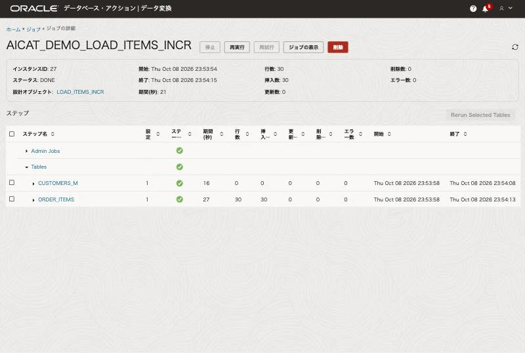Sort by エラー数 column arrows
Image resolution: width=525 pixels, height=353 pixels.
360,134
